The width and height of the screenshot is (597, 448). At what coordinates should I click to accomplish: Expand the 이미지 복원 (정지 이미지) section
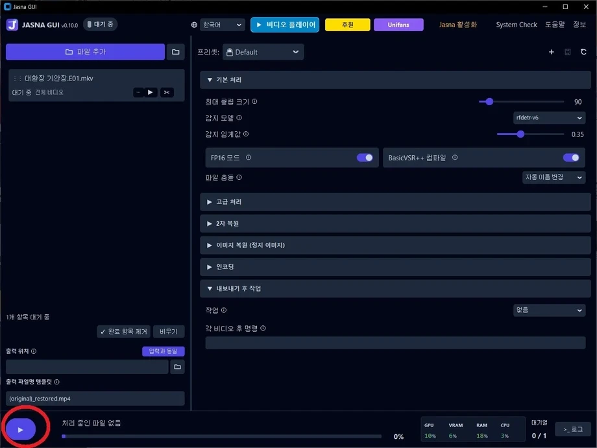pyautogui.click(x=395, y=245)
